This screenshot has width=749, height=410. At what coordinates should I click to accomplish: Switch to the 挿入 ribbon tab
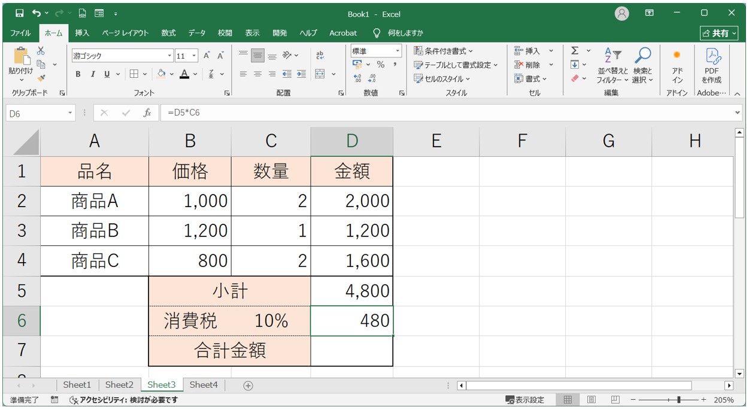point(82,33)
